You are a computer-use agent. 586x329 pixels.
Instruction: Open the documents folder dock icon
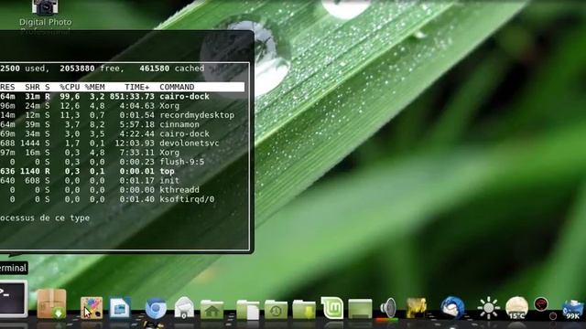248,310
